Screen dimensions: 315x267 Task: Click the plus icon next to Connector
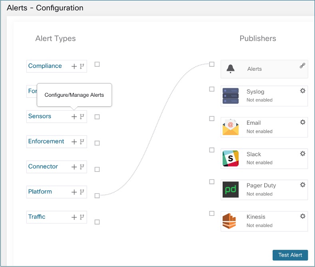tap(74, 167)
